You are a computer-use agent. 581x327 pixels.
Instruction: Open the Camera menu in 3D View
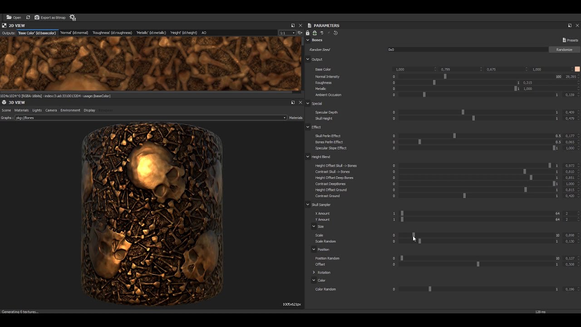(51, 110)
